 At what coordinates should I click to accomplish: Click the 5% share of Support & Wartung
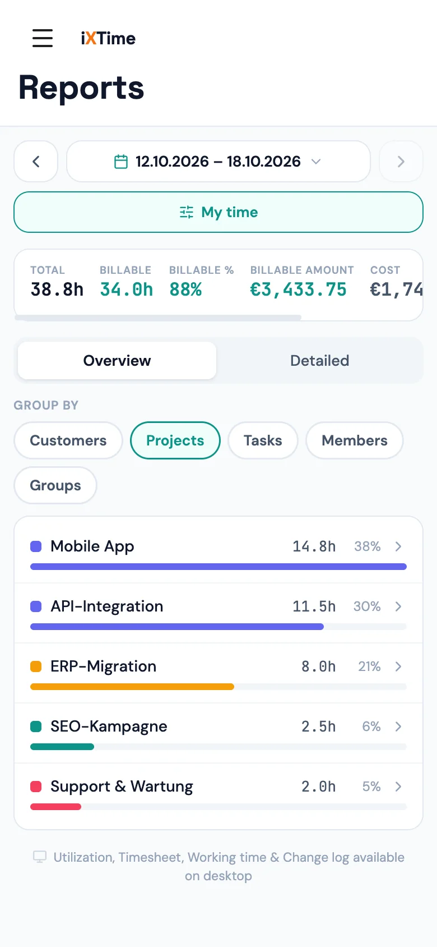coord(371,787)
